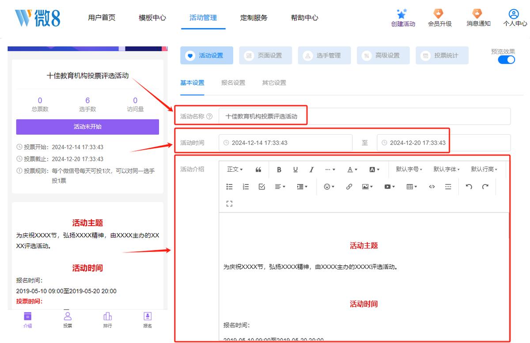Redo last edit in editor
The image size is (530, 343).
pos(485,187)
